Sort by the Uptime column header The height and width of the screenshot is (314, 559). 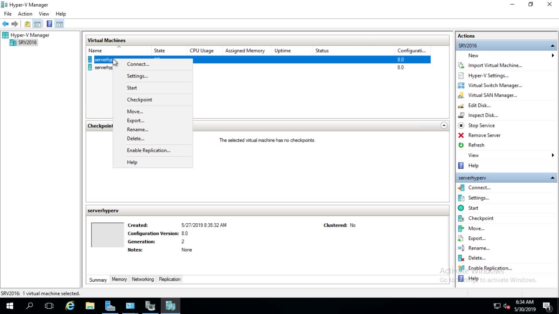[x=292, y=51]
